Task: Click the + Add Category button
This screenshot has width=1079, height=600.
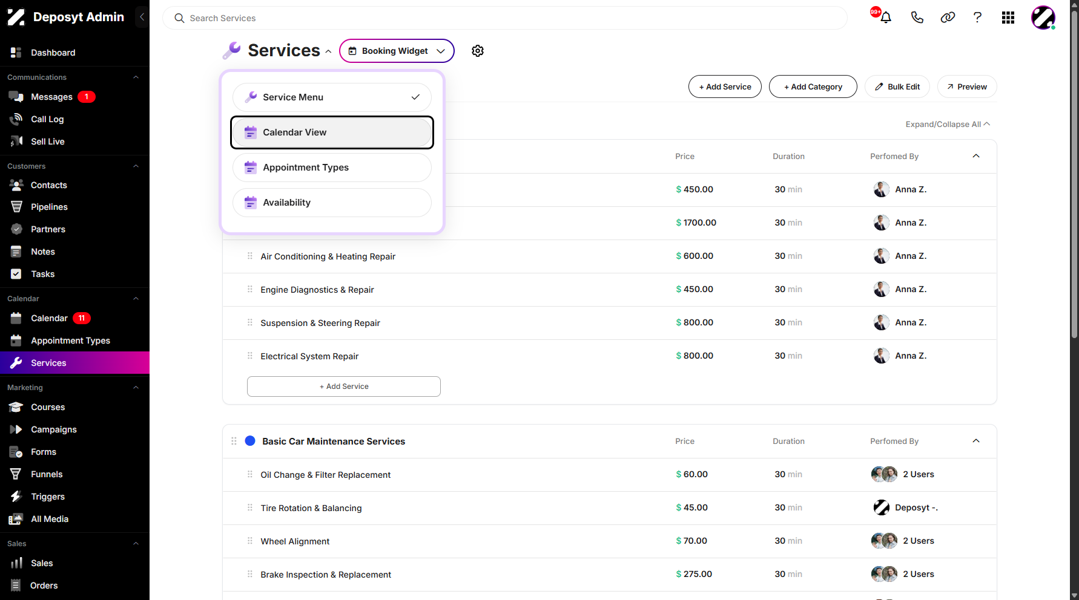Action: (813, 86)
